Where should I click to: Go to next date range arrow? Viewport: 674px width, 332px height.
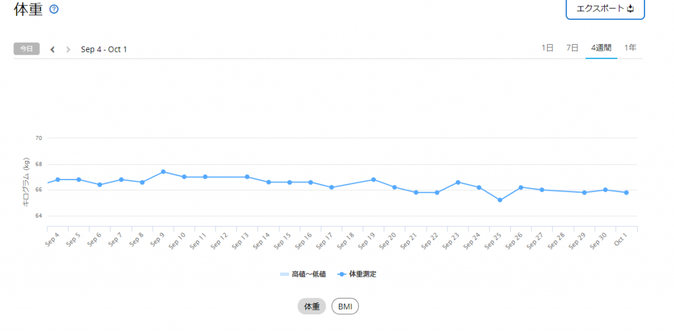(68, 49)
